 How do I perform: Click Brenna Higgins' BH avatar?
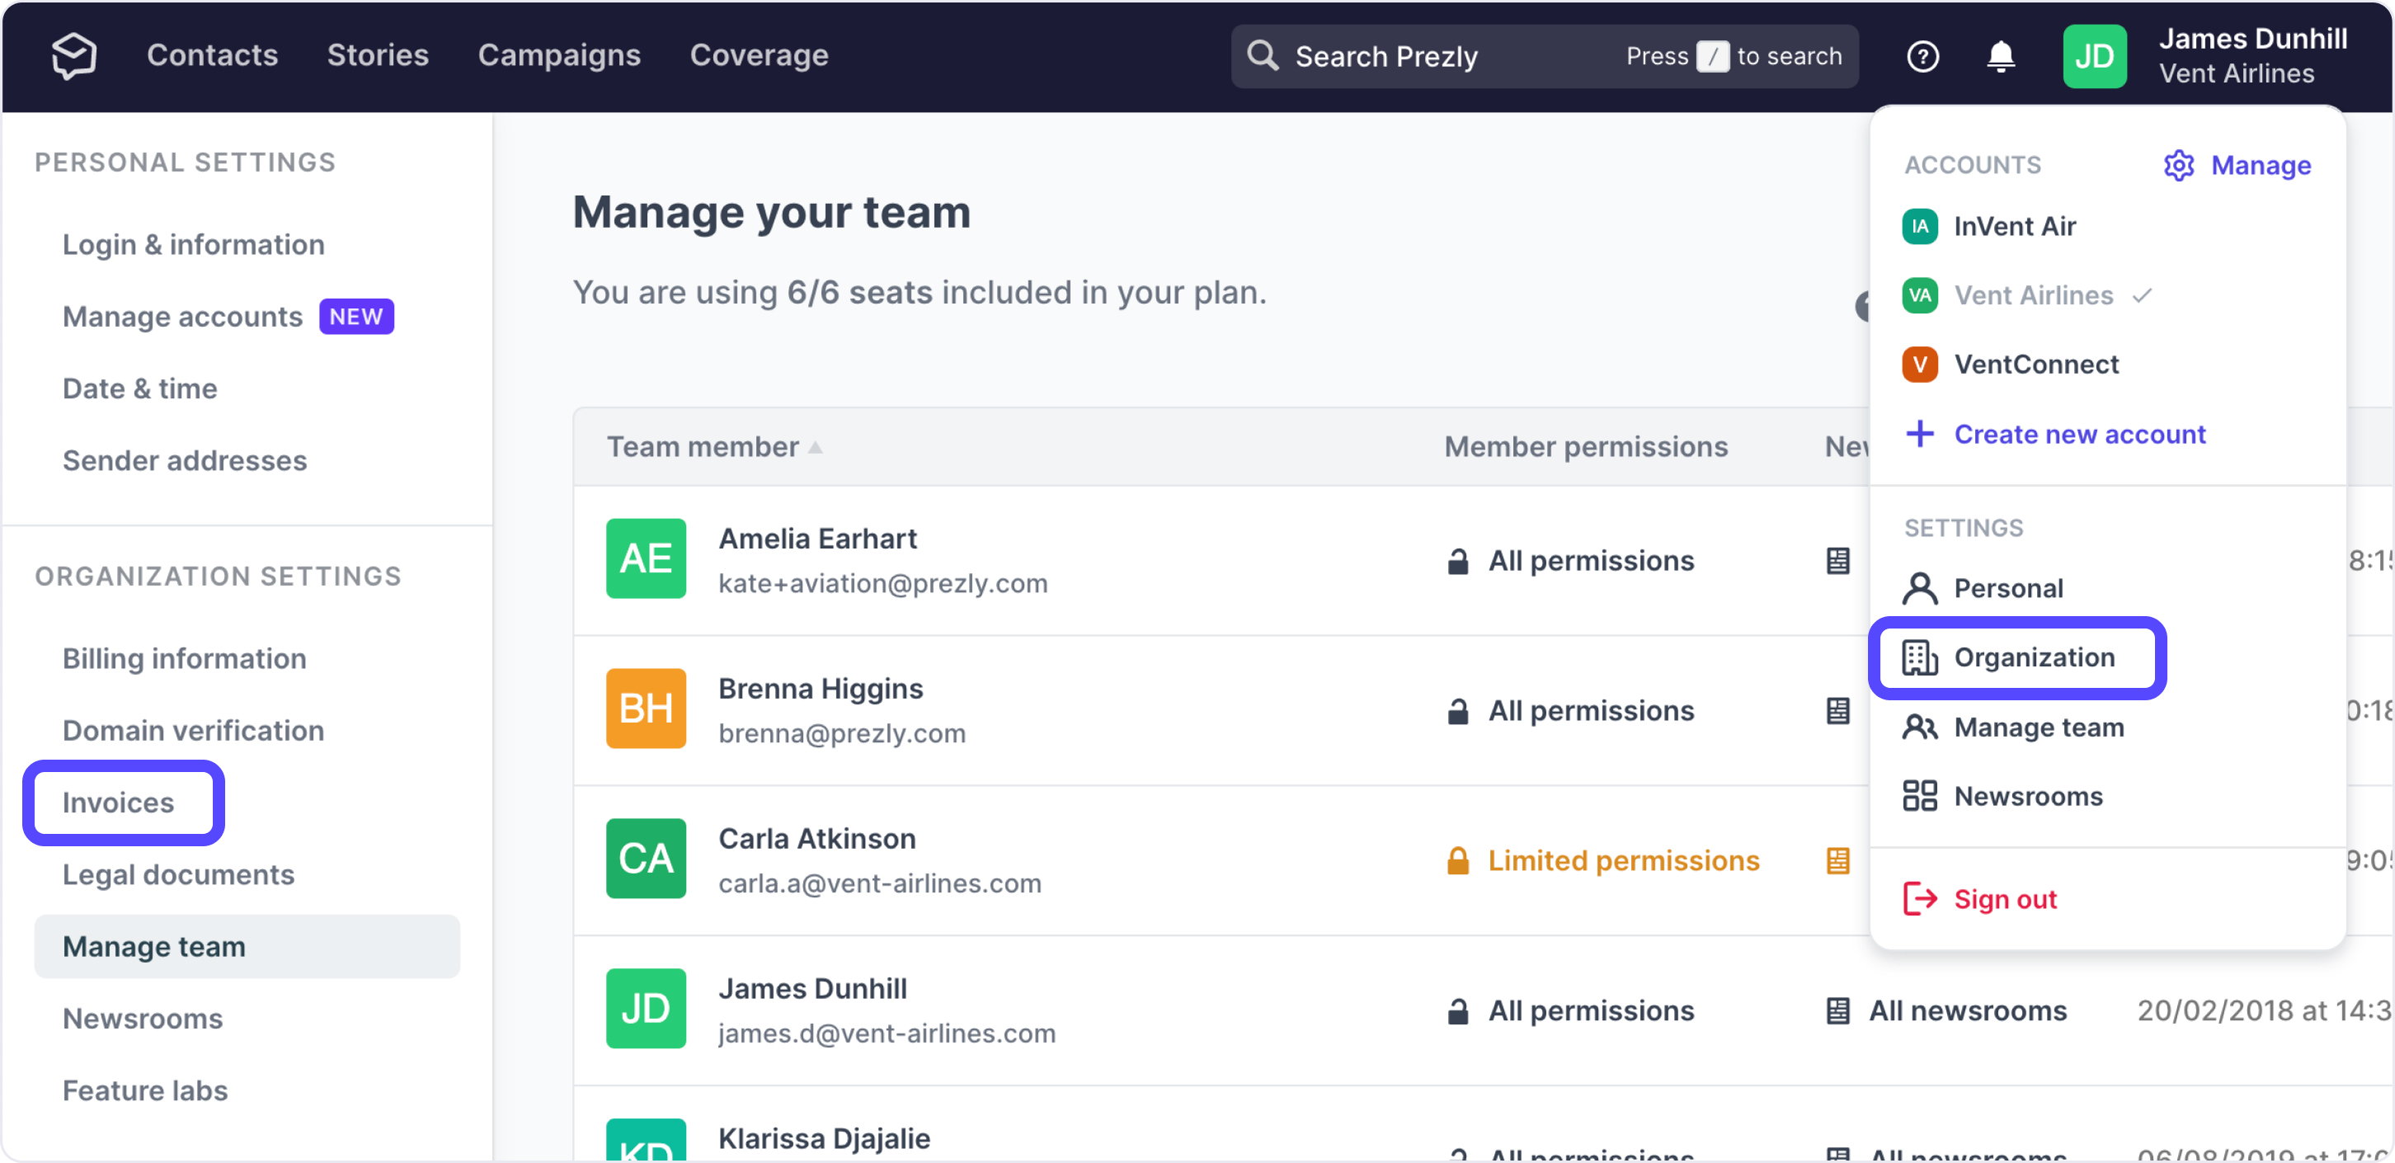point(646,709)
